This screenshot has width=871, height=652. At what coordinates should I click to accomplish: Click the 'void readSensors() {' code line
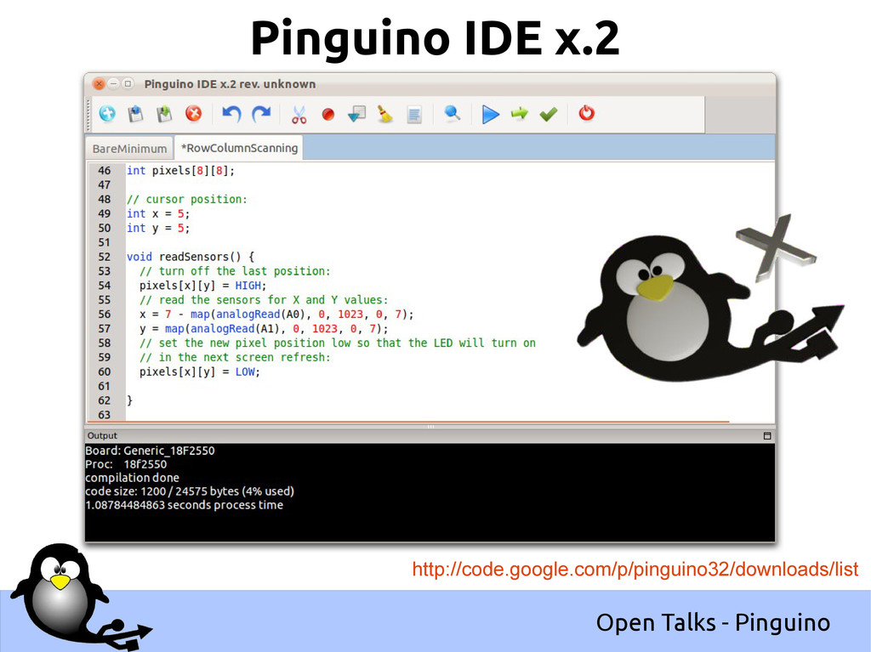point(190,257)
